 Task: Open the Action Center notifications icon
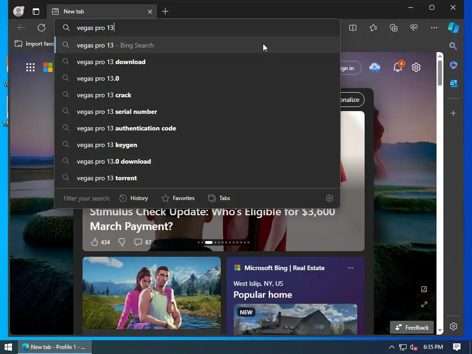pos(457,347)
